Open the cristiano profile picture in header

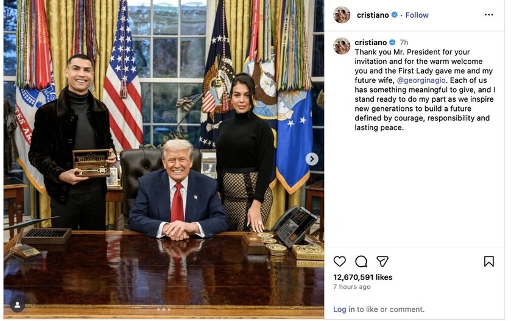pyautogui.click(x=342, y=15)
